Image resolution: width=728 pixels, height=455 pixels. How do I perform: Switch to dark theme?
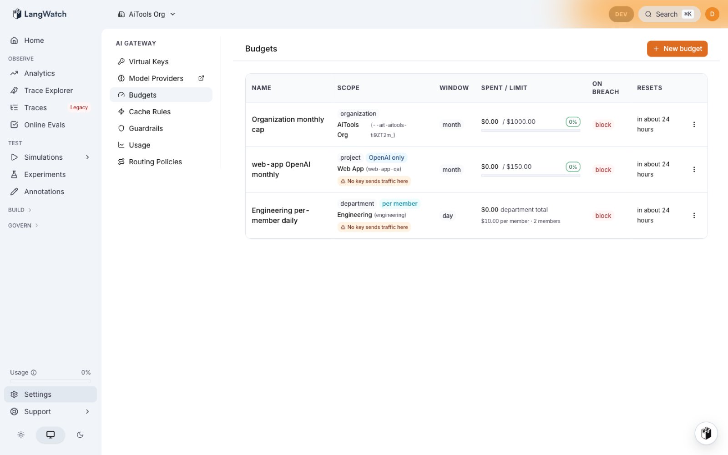[80, 435]
